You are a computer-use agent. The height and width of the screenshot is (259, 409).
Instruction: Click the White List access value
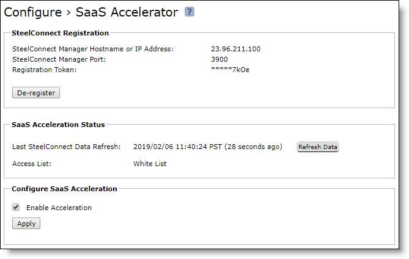click(150, 164)
